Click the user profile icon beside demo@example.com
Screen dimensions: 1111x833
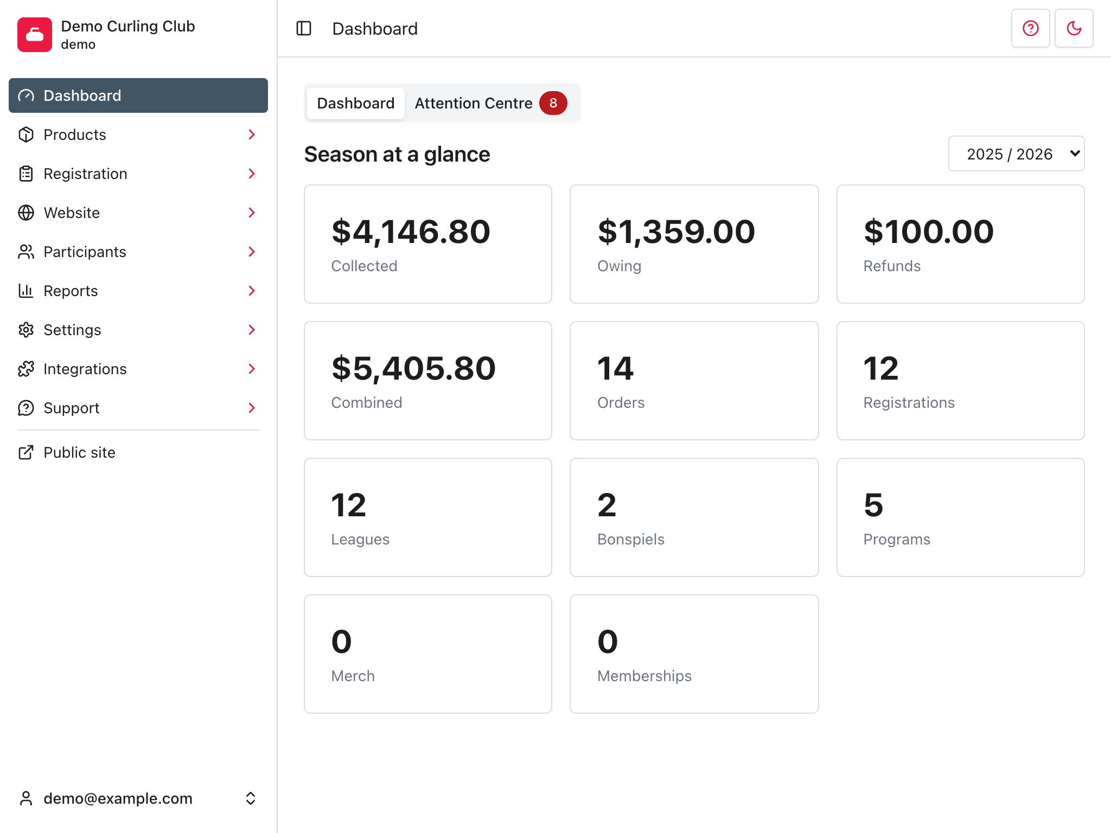coord(26,798)
